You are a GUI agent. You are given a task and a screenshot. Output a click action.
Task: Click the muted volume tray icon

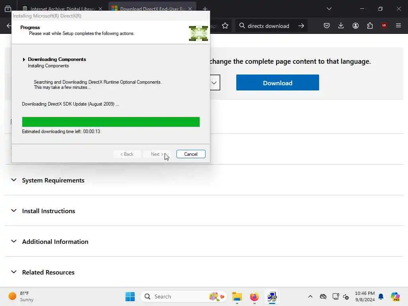(346, 296)
